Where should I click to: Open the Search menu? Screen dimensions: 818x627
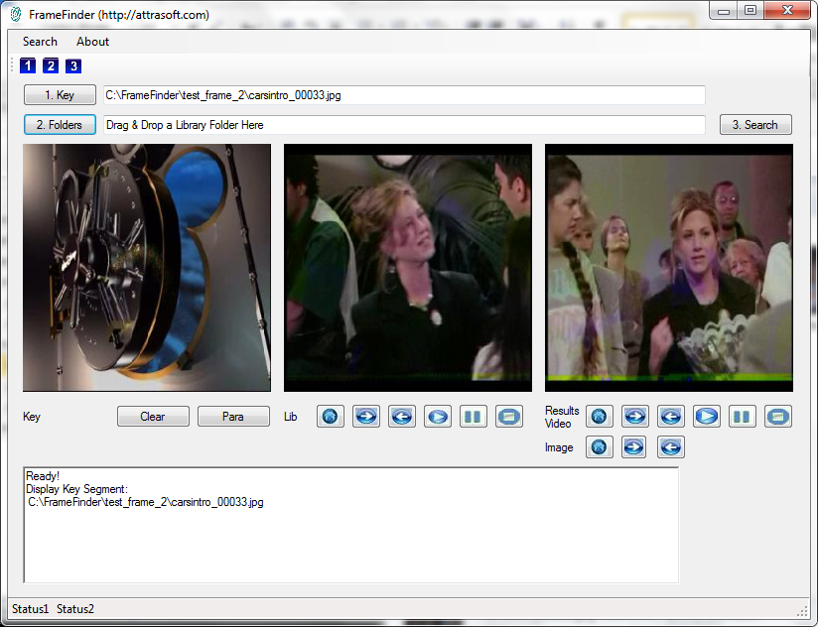[x=40, y=42]
